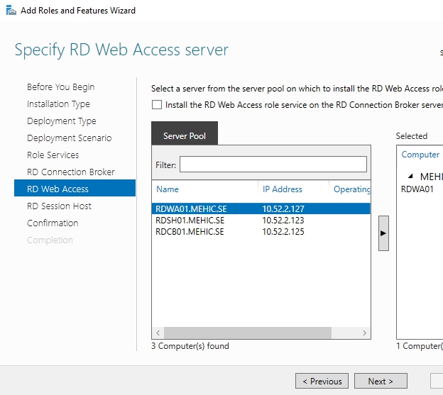The width and height of the screenshot is (443, 395).
Task: Click the Next button
Action: (x=381, y=381)
